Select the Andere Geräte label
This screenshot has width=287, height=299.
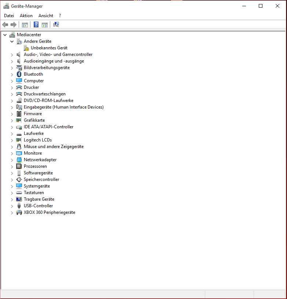point(37,41)
